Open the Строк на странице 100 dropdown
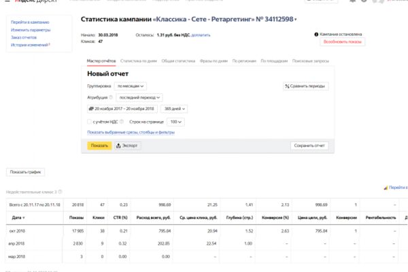This screenshot has width=408, height=272. coord(175,122)
